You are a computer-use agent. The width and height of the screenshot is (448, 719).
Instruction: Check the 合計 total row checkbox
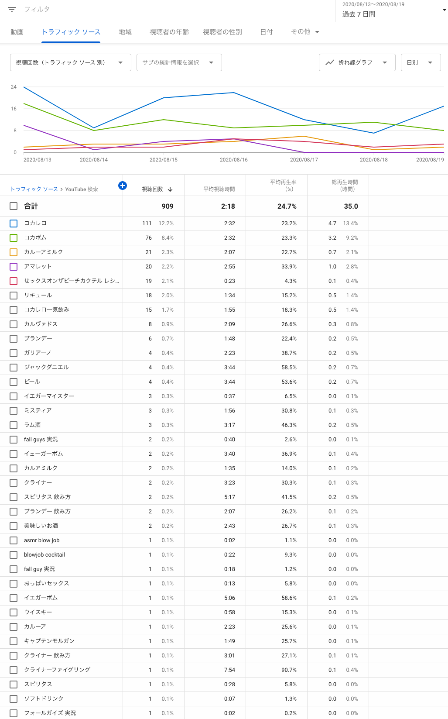pyautogui.click(x=14, y=206)
